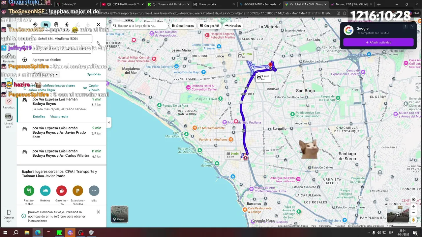The width and height of the screenshot is (422, 237).
Task: Click Copiar vínculo
Action: point(91,88)
